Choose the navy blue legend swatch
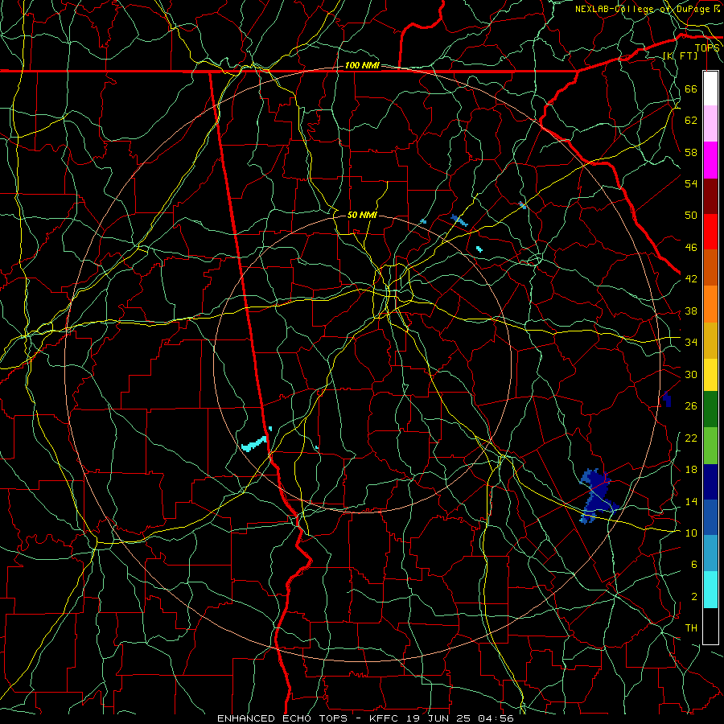 (x=710, y=482)
